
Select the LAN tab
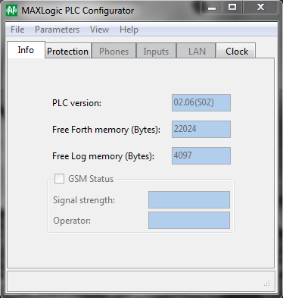pos(196,52)
